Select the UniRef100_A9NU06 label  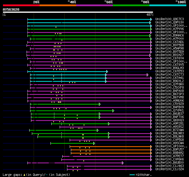point(170,101)
